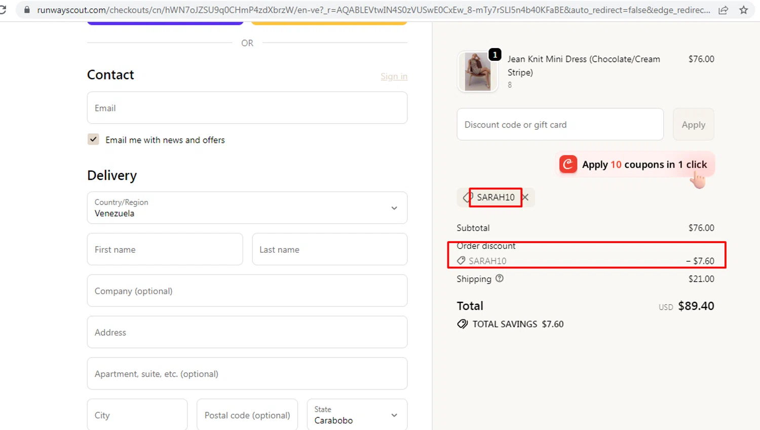Click the – $7.60 order discount amount
This screenshot has width=760, height=430.
tap(700, 261)
